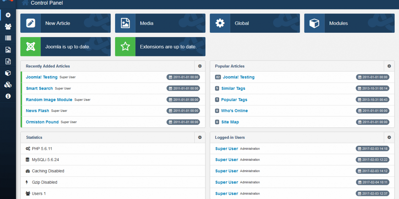This screenshot has width=399, height=199.
Task: Click the green Joomla logo update icon
Action: [31, 47]
